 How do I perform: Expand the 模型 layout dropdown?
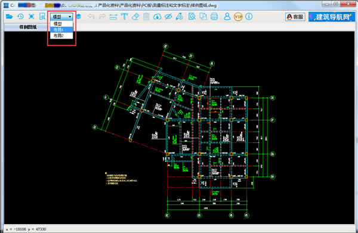(x=61, y=17)
